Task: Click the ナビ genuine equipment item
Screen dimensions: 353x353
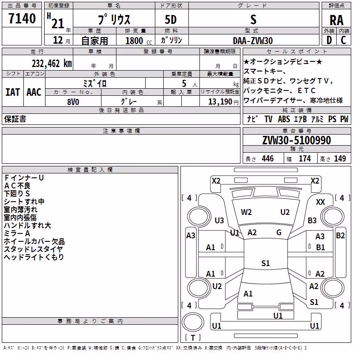Action: point(252,119)
